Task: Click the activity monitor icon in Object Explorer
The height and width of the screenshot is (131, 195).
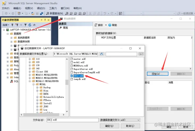Action: (x=34, y=25)
